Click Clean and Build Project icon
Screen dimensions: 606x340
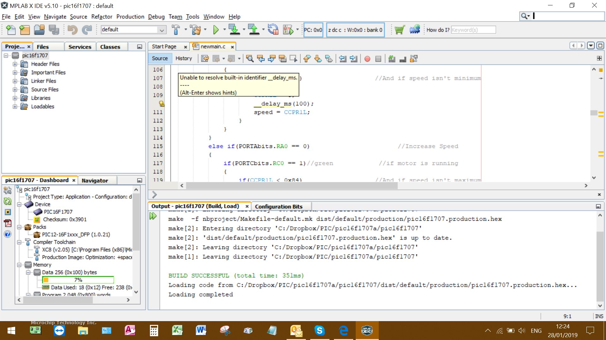pos(196,30)
